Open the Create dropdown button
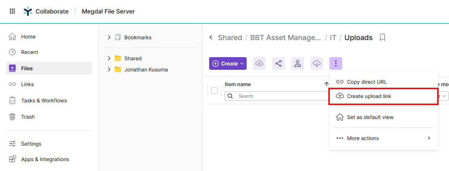This screenshot has height=171, width=449. tap(227, 63)
